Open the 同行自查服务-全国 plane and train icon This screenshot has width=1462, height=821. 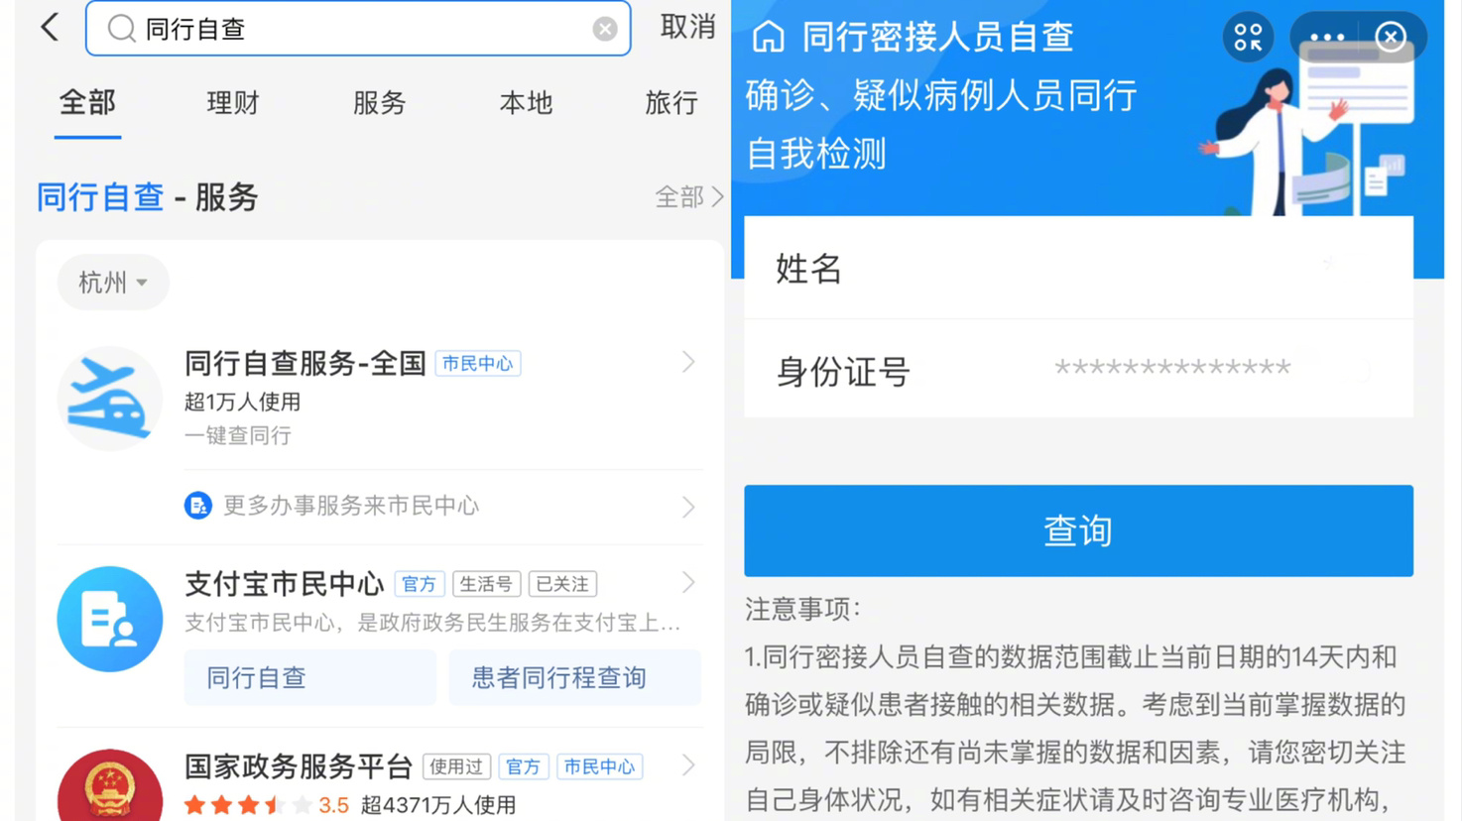(109, 399)
